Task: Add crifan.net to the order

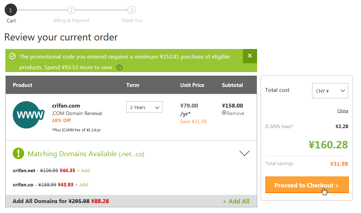Action: 83,170
